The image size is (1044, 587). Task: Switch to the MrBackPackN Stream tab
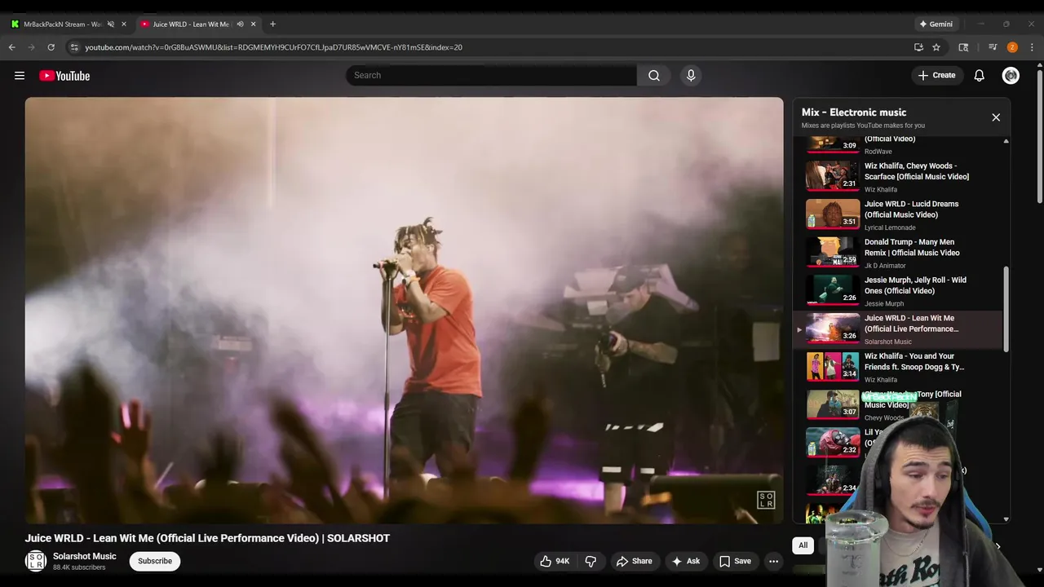tap(62, 24)
